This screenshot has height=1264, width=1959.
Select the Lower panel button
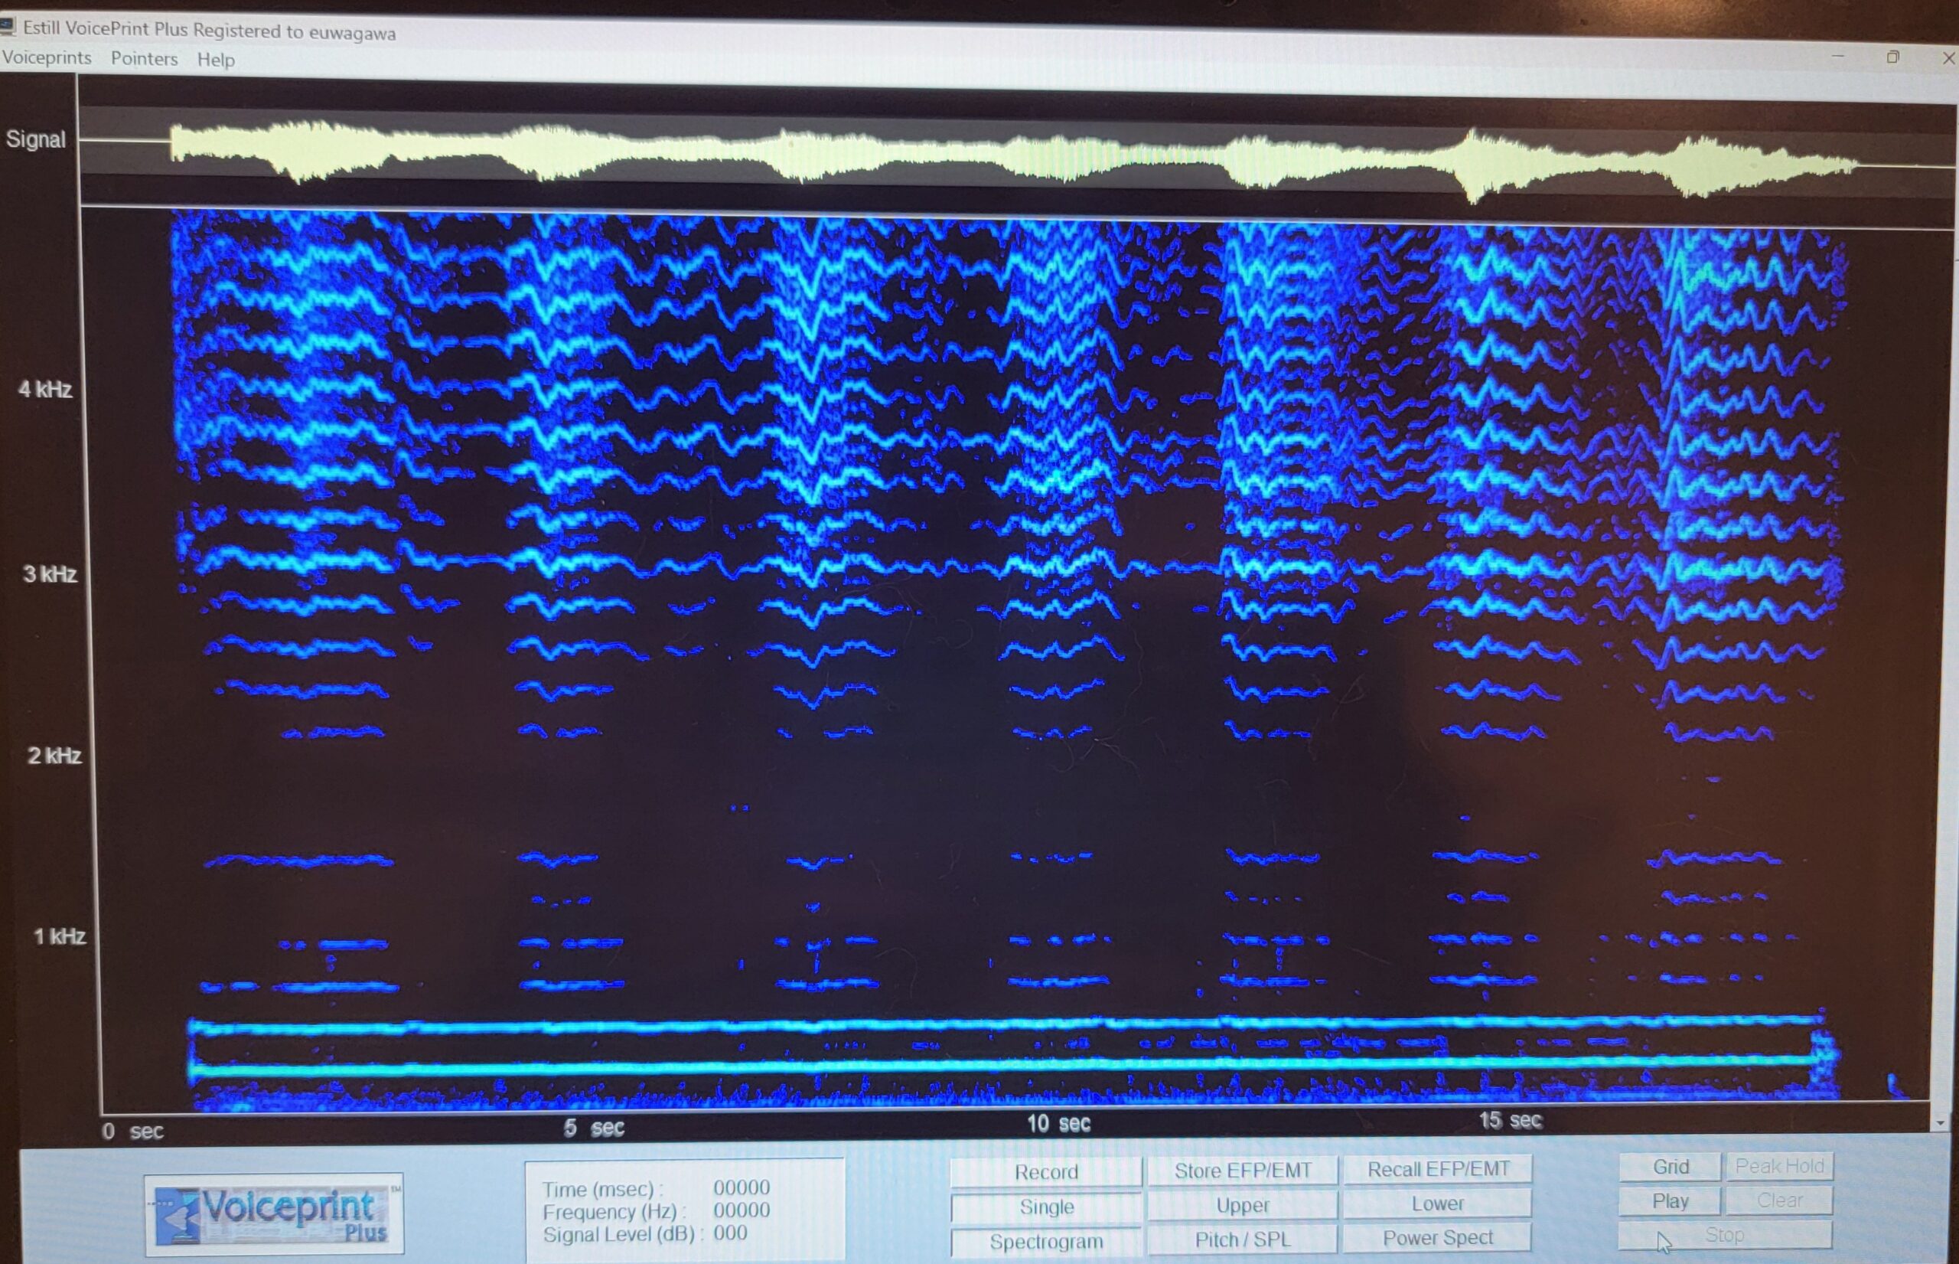[x=1437, y=1204]
